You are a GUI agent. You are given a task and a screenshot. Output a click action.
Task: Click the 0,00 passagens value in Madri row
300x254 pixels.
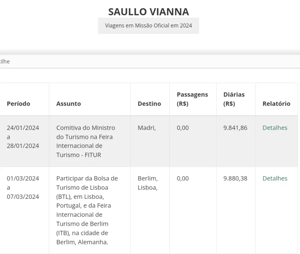point(183,128)
